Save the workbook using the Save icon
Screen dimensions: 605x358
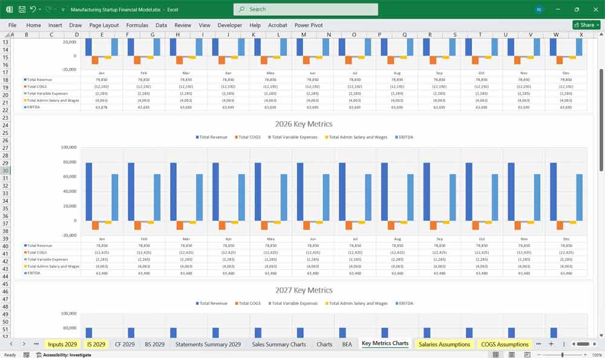pyautogui.click(x=22, y=9)
